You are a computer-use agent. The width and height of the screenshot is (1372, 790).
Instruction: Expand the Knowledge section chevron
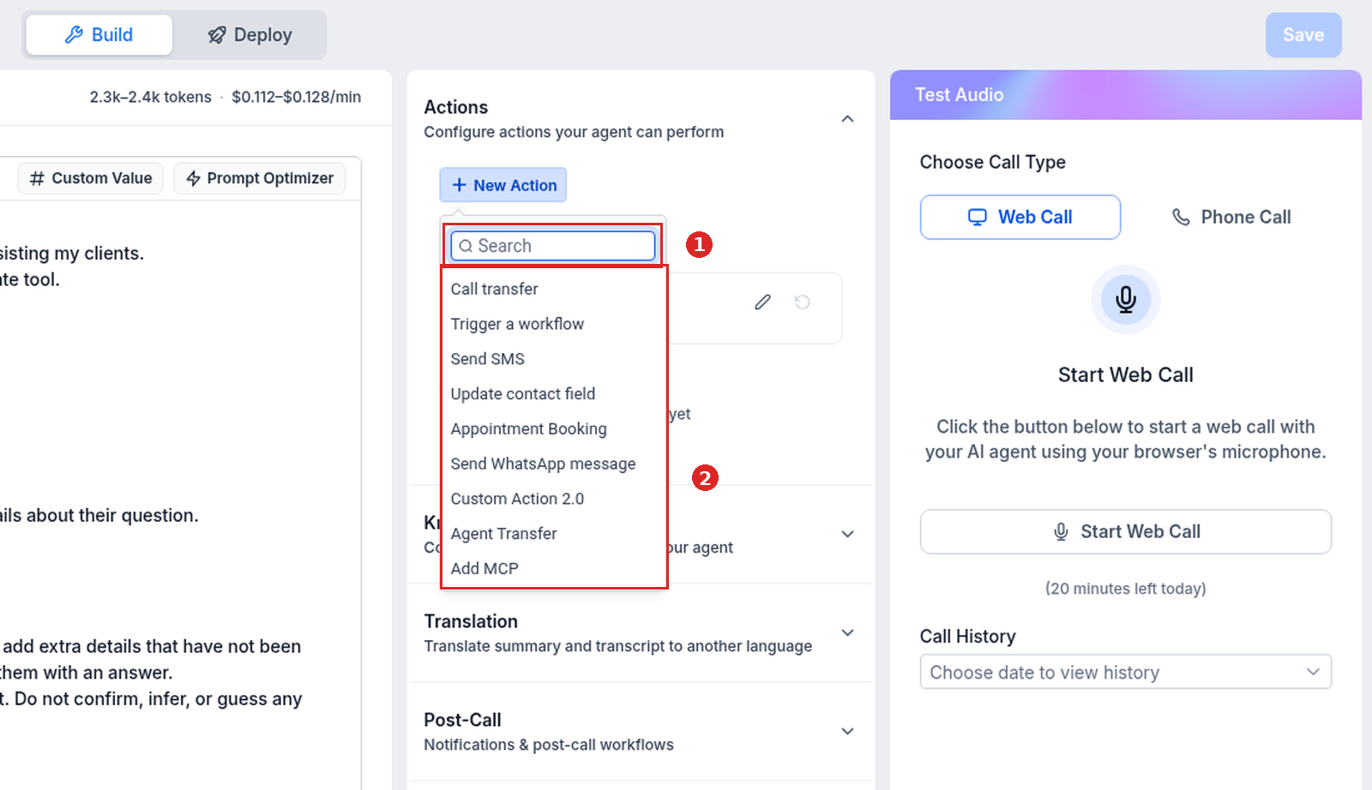(847, 534)
